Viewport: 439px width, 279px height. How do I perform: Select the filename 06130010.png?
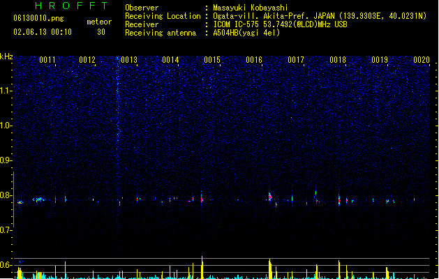[38, 18]
